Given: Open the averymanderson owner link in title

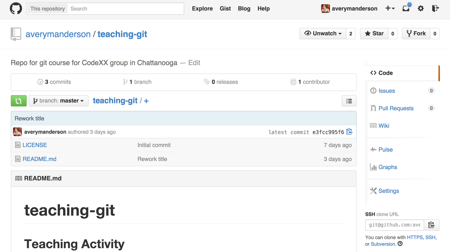Looking at the screenshot, I should 58,34.
